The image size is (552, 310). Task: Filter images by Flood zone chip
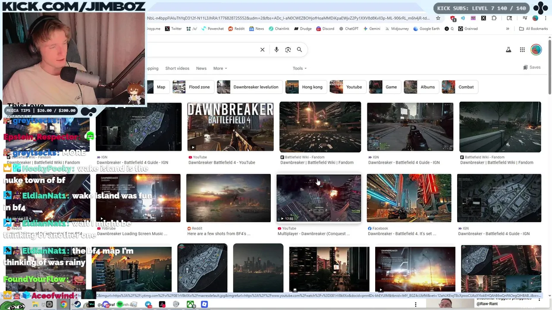[x=193, y=87]
